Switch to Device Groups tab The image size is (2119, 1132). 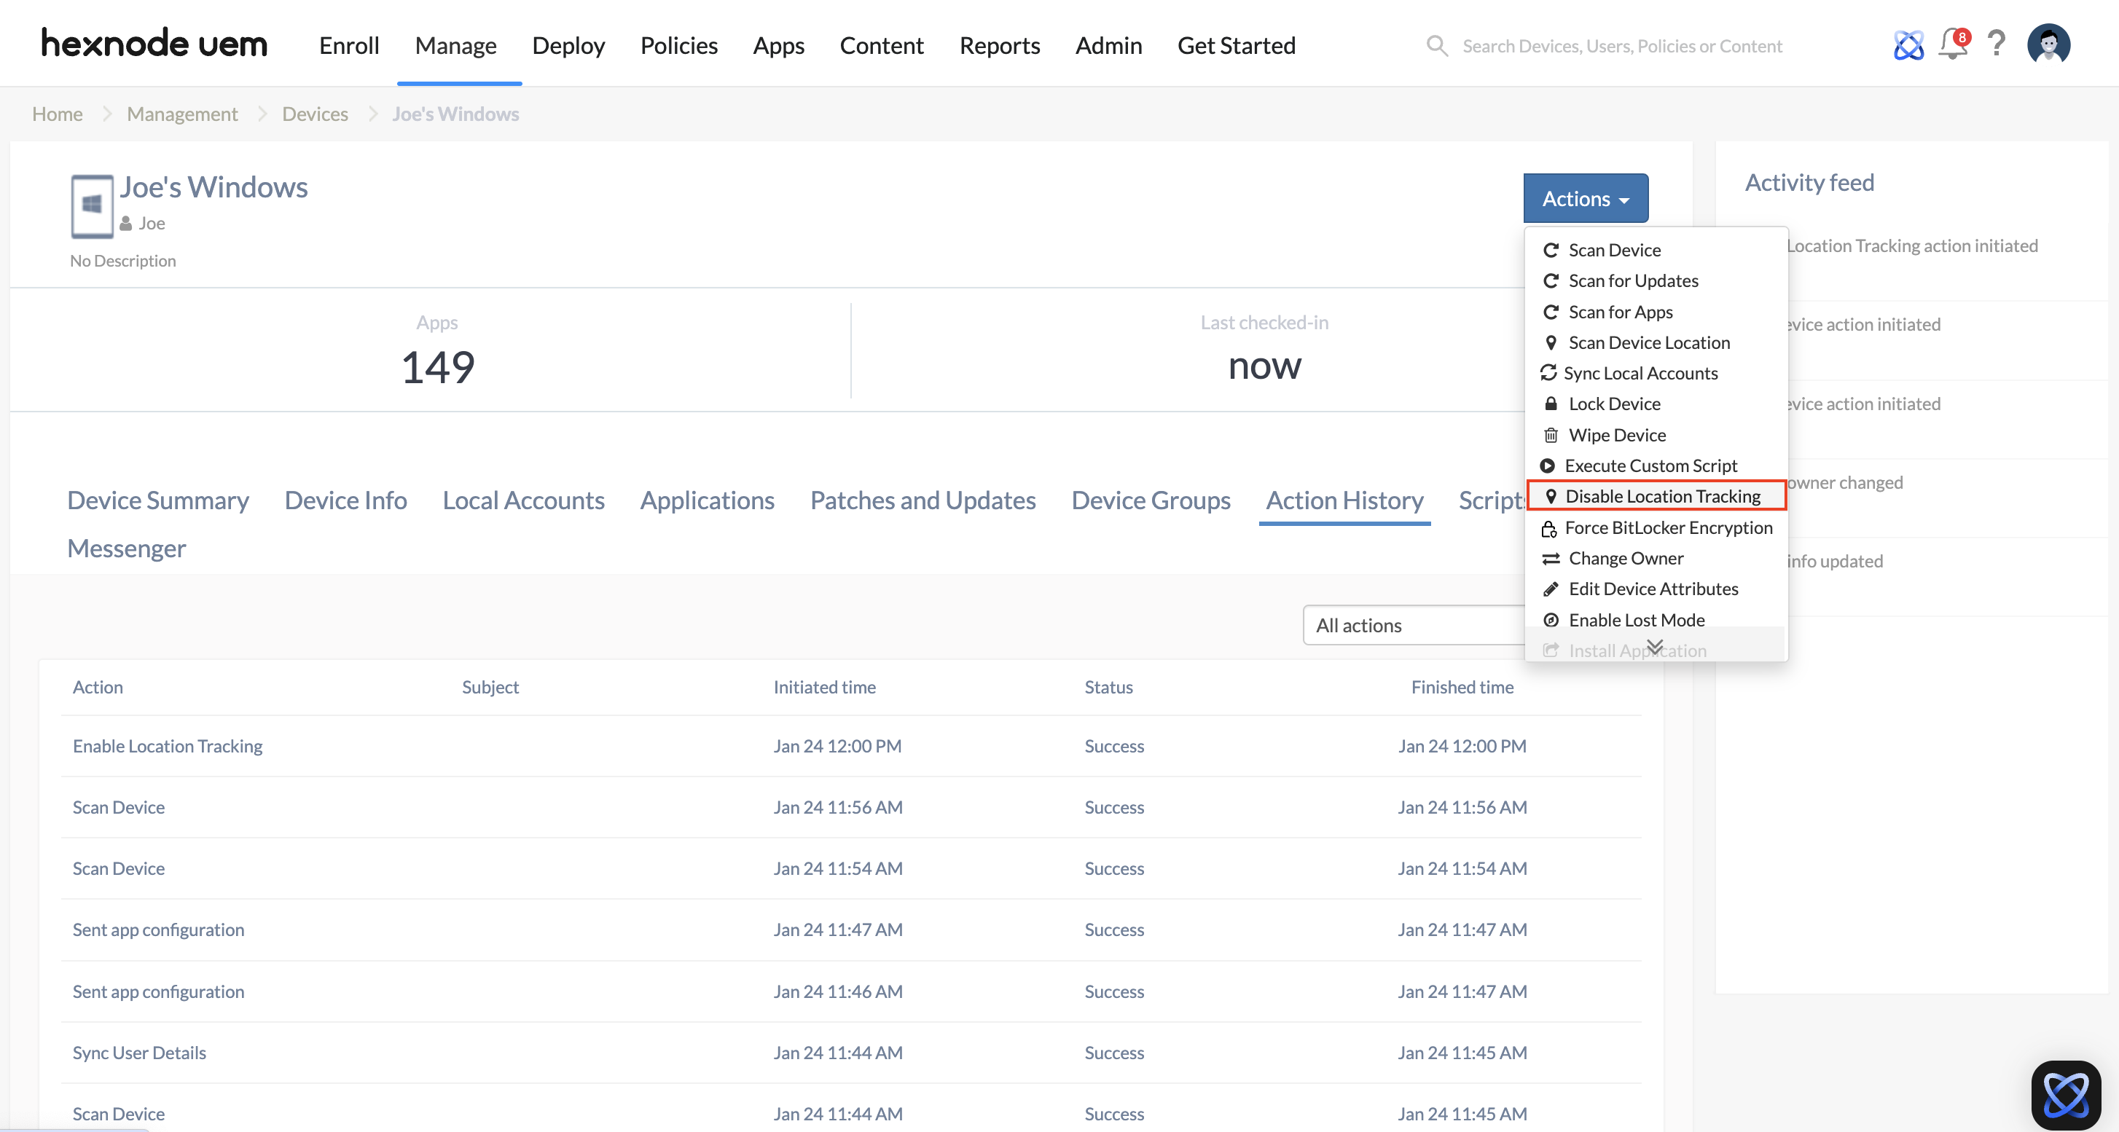[x=1151, y=500]
